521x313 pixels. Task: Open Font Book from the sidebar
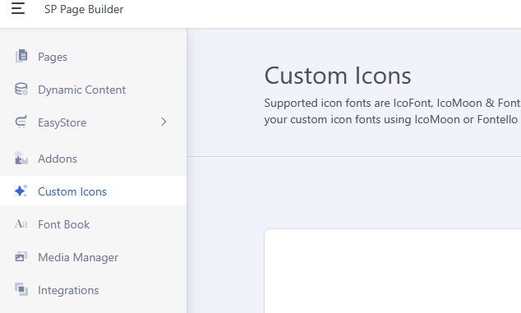93,224
